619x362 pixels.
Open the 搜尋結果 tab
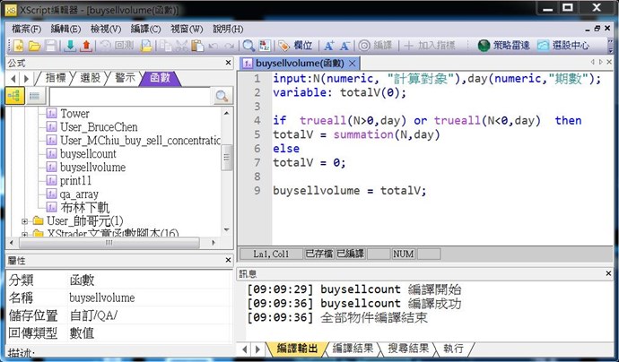tap(409, 349)
